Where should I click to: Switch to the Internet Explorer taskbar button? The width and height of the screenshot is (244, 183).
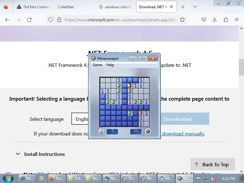pyautogui.click(x=27, y=178)
